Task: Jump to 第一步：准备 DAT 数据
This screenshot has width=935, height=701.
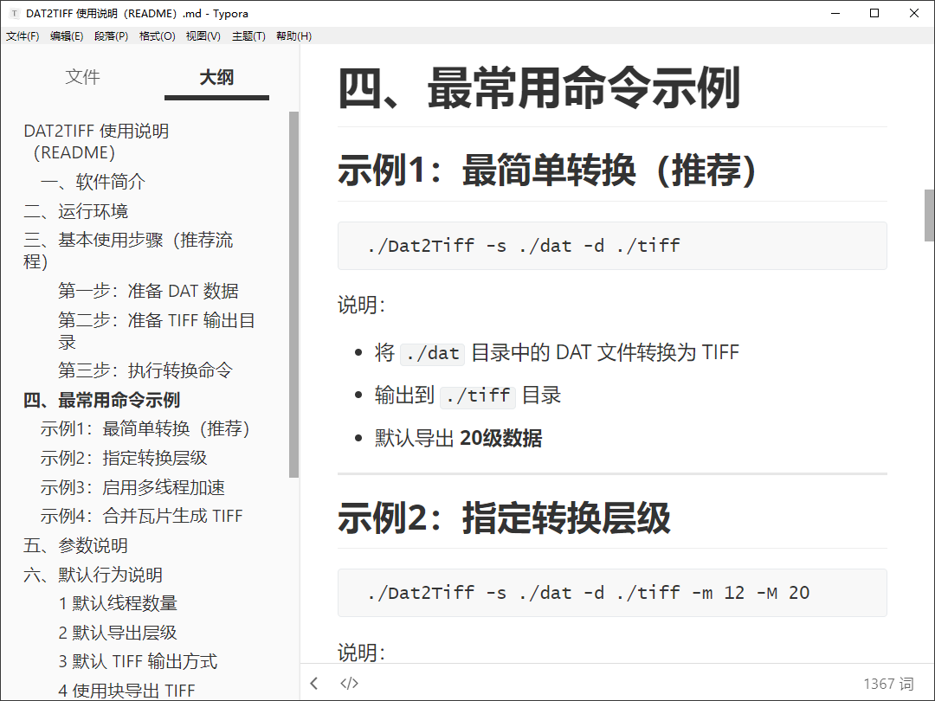Action: (x=149, y=291)
